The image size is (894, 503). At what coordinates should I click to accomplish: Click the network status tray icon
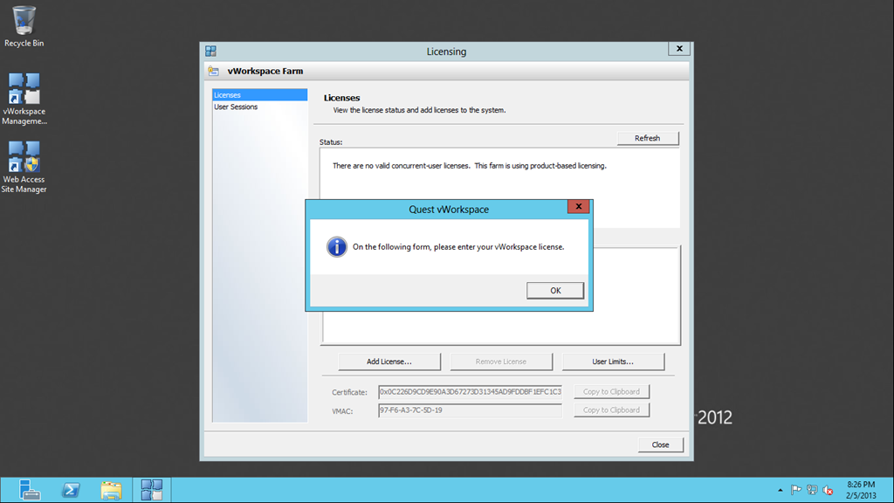[812, 490]
